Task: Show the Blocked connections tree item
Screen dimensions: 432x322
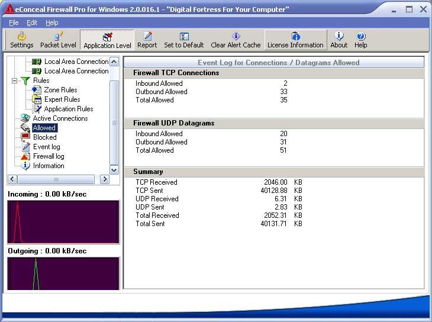Action: coord(44,137)
